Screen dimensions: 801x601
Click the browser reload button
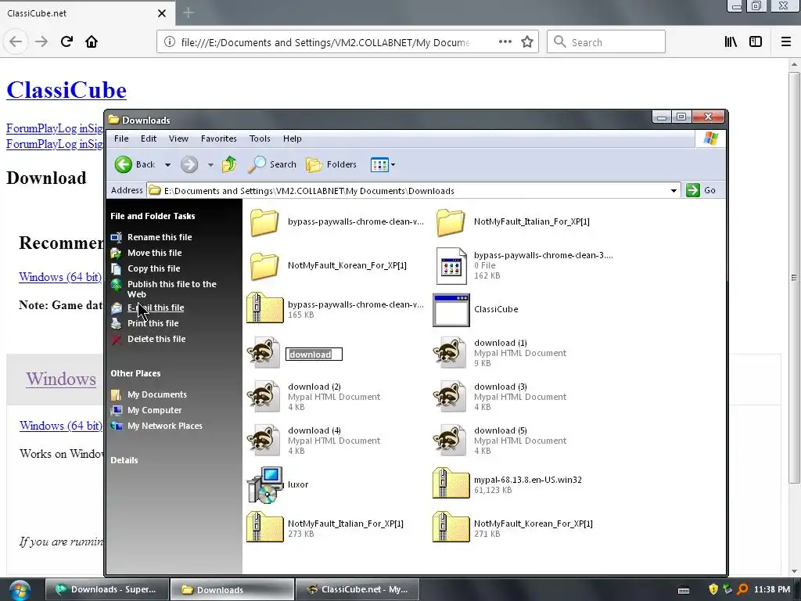66,42
